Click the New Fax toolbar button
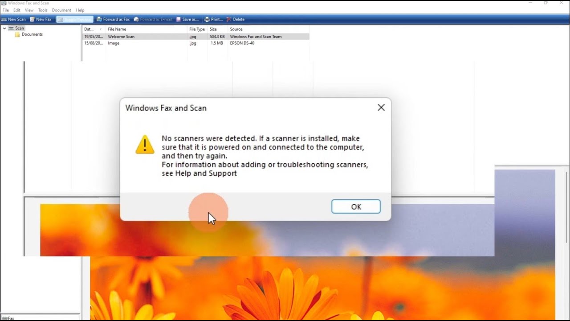570x321 pixels. pos(41,19)
